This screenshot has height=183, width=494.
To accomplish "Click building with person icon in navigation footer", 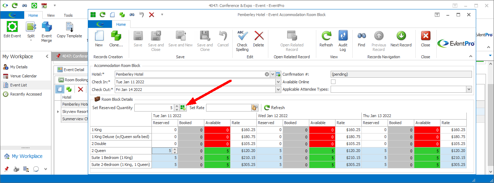I will 26,169.
